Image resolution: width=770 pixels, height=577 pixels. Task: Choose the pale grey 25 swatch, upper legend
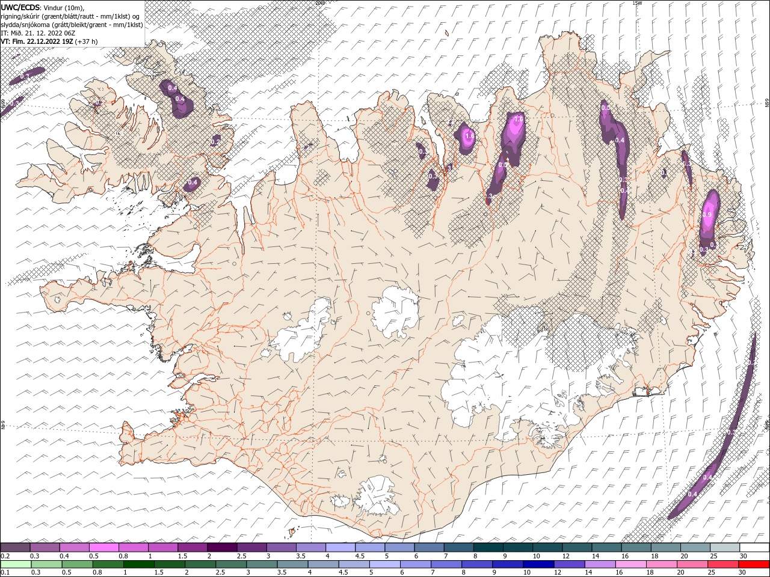(724, 547)
